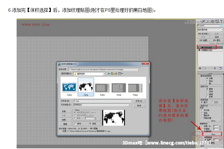Screen dimensions: 224x149
Task: Adjust the 平滑组 spinner arrows
Action: [220, 129]
